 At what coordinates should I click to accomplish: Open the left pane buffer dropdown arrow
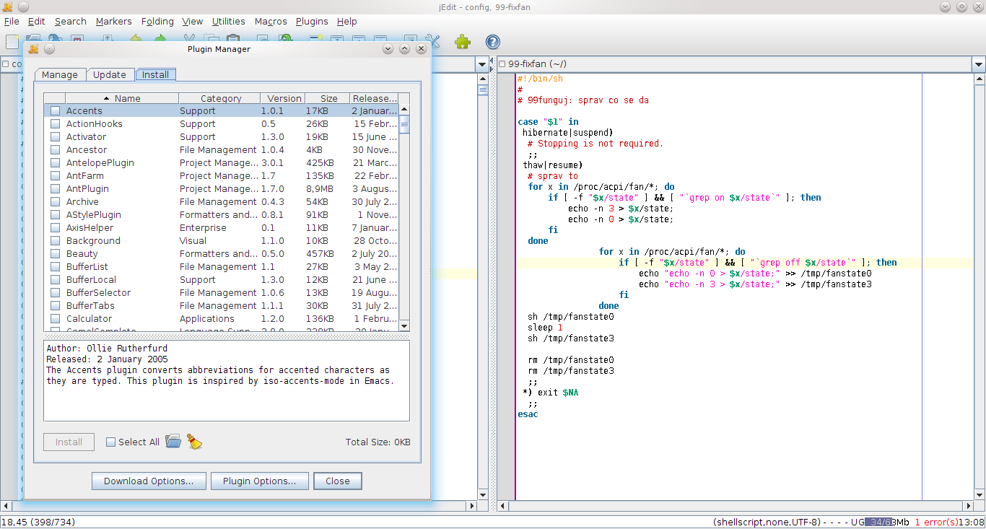tap(483, 64)
